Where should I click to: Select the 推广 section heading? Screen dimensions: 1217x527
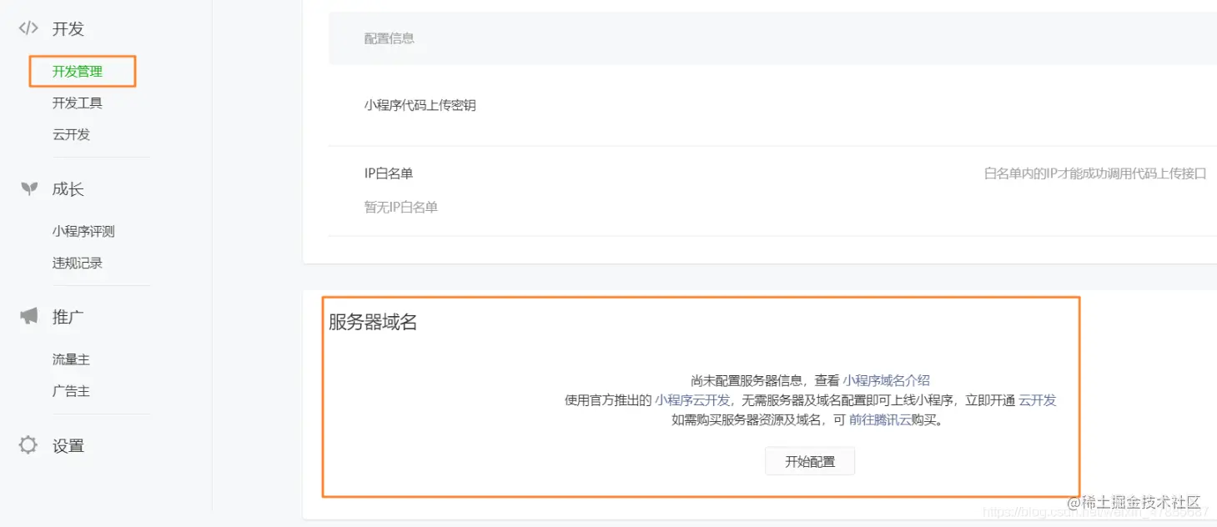click(x=68, y=317)
